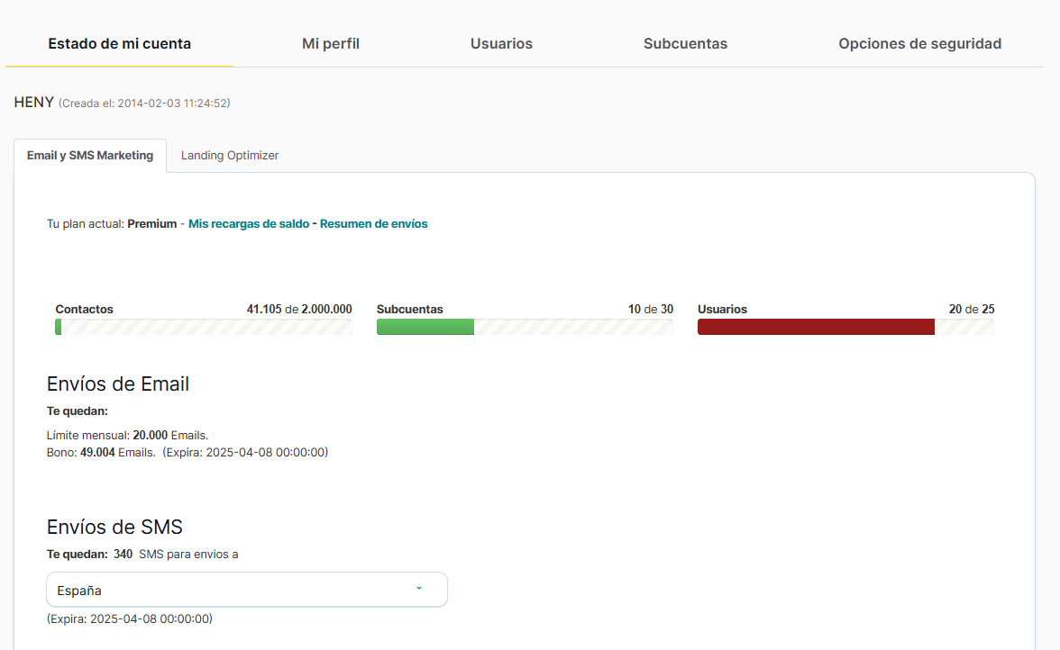Click the chevron arrow in España dropdown
This screenshot has height=650, width=1060.
(419, 589)
